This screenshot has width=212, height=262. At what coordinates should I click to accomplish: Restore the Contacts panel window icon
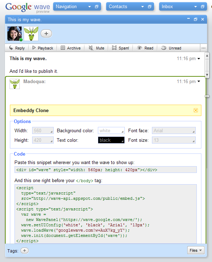point(149,7)
